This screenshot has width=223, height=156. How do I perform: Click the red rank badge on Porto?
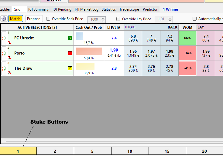pos(70,53)
